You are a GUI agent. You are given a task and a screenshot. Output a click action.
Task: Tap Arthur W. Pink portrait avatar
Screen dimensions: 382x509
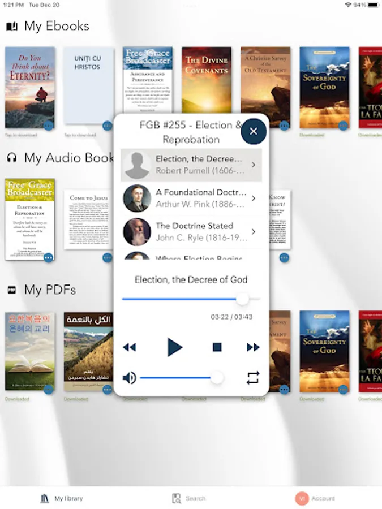tap(137, 199)
